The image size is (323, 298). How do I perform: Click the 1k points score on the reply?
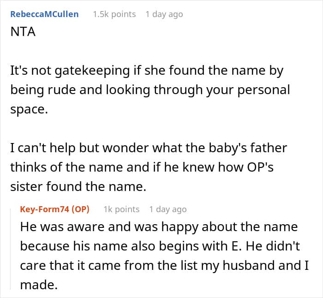click(121, 209)
